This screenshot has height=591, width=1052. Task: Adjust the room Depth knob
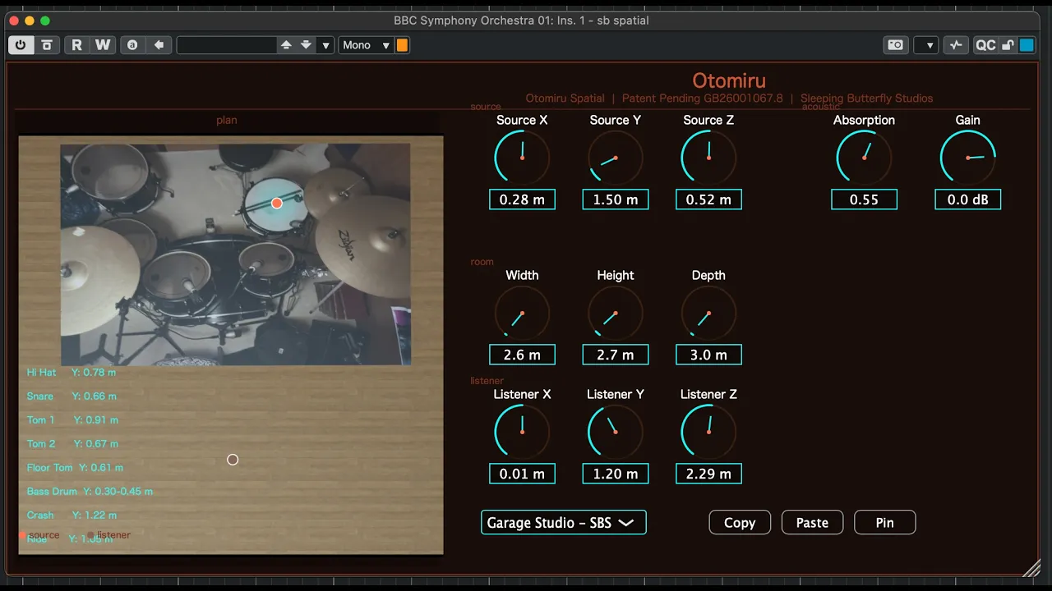point(708,313)
